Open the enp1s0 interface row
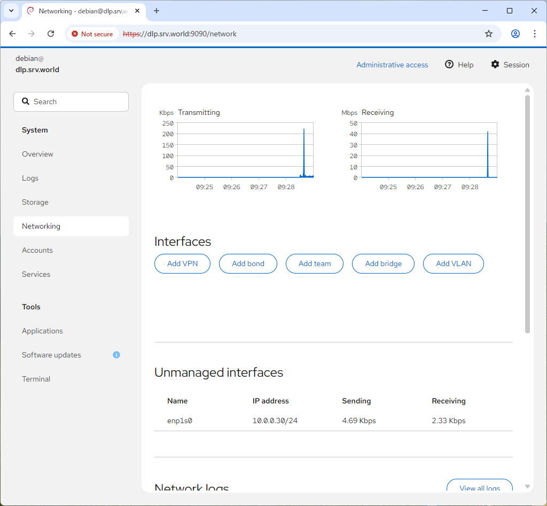This screenshot has width=547, height=506. click(179, 421)
